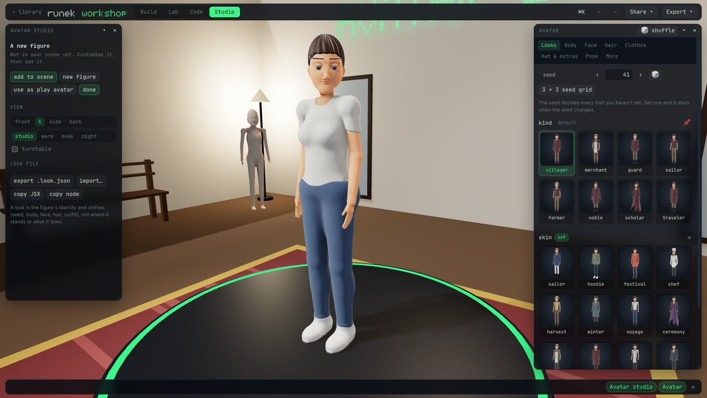The image size is (707, 398).
Task: Click export .look.json button
Action: pos(42,181)
